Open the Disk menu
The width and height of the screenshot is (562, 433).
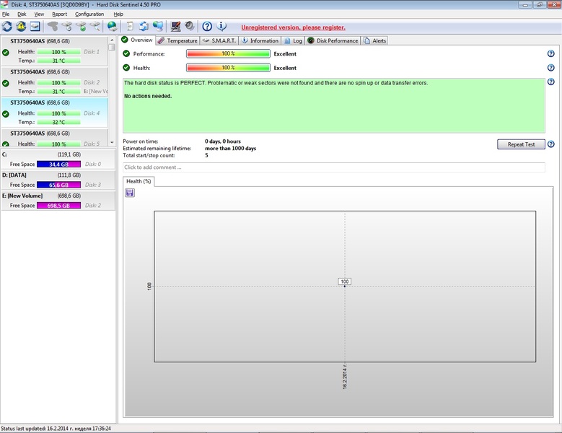(x=22, y=14)
